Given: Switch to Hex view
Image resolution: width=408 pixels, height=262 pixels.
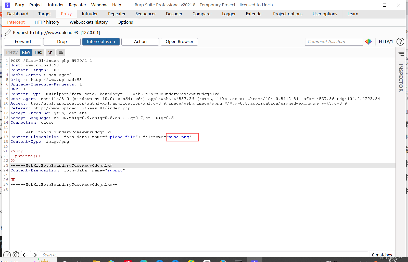Looking at the screenshot, I should [x=38, y=52].
